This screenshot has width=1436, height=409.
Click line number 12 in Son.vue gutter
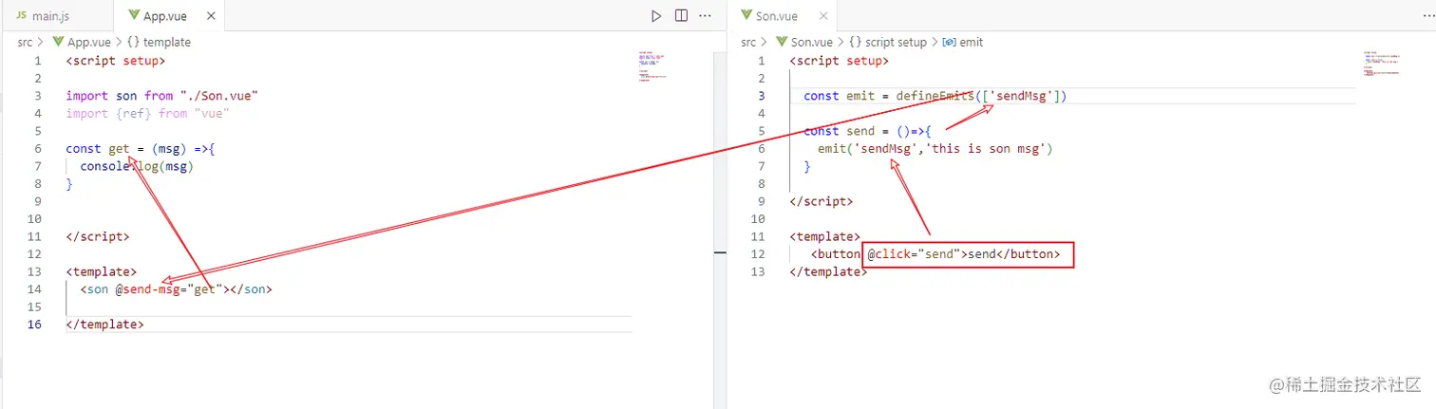[758, 254]
